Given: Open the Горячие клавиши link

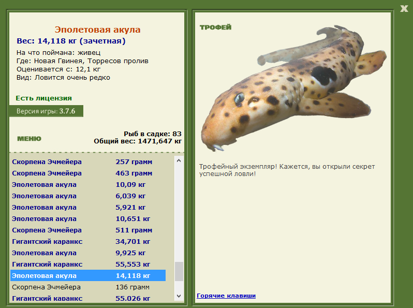Looking at the screenshot, I should pos(226,296).
